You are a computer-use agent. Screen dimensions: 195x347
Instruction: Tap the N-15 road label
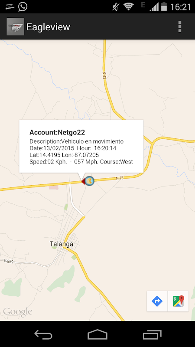tap(120, 178)
